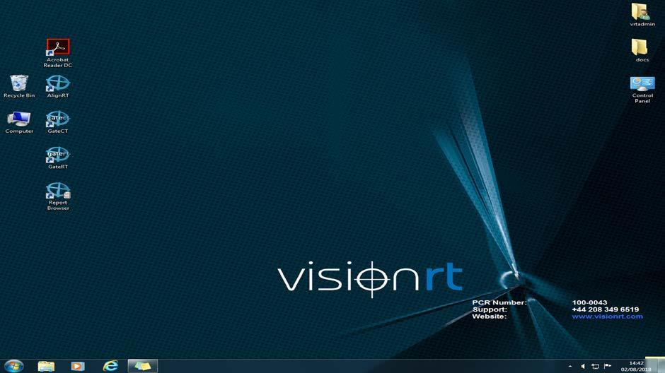This screenshot has width=665, height=373.
Task: Select the Recycle Bin icon
Action: [19, 86]
